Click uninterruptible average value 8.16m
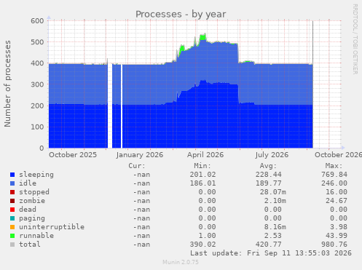Viewport: 362px width, 270px height. click(275, 227)
